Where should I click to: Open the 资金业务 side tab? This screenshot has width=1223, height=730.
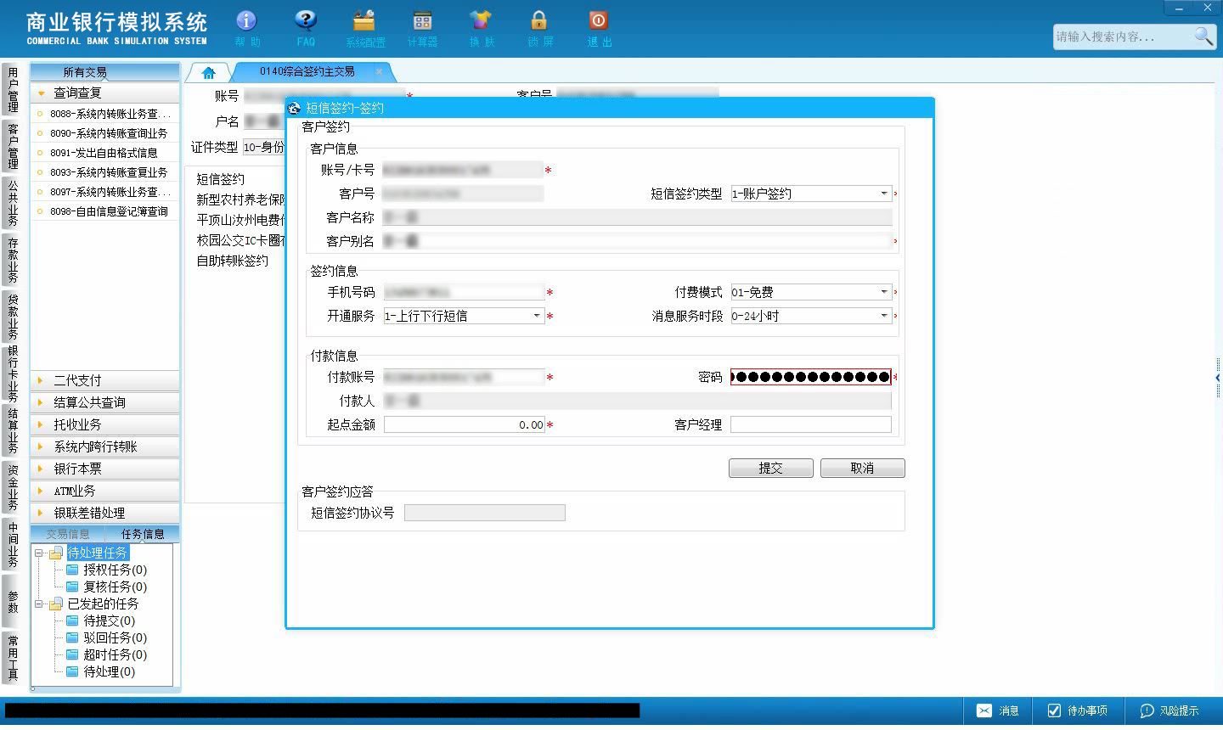click(13, 487)
